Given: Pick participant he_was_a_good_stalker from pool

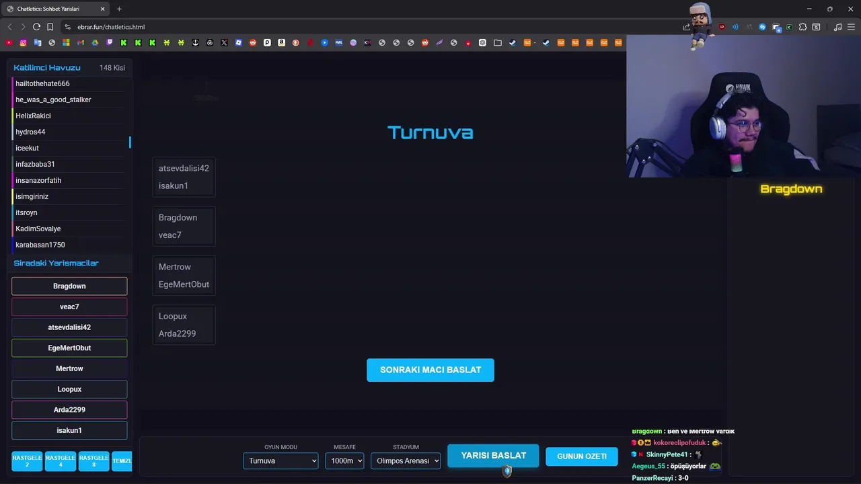Looking at the screenshot, I should [69, 99].
